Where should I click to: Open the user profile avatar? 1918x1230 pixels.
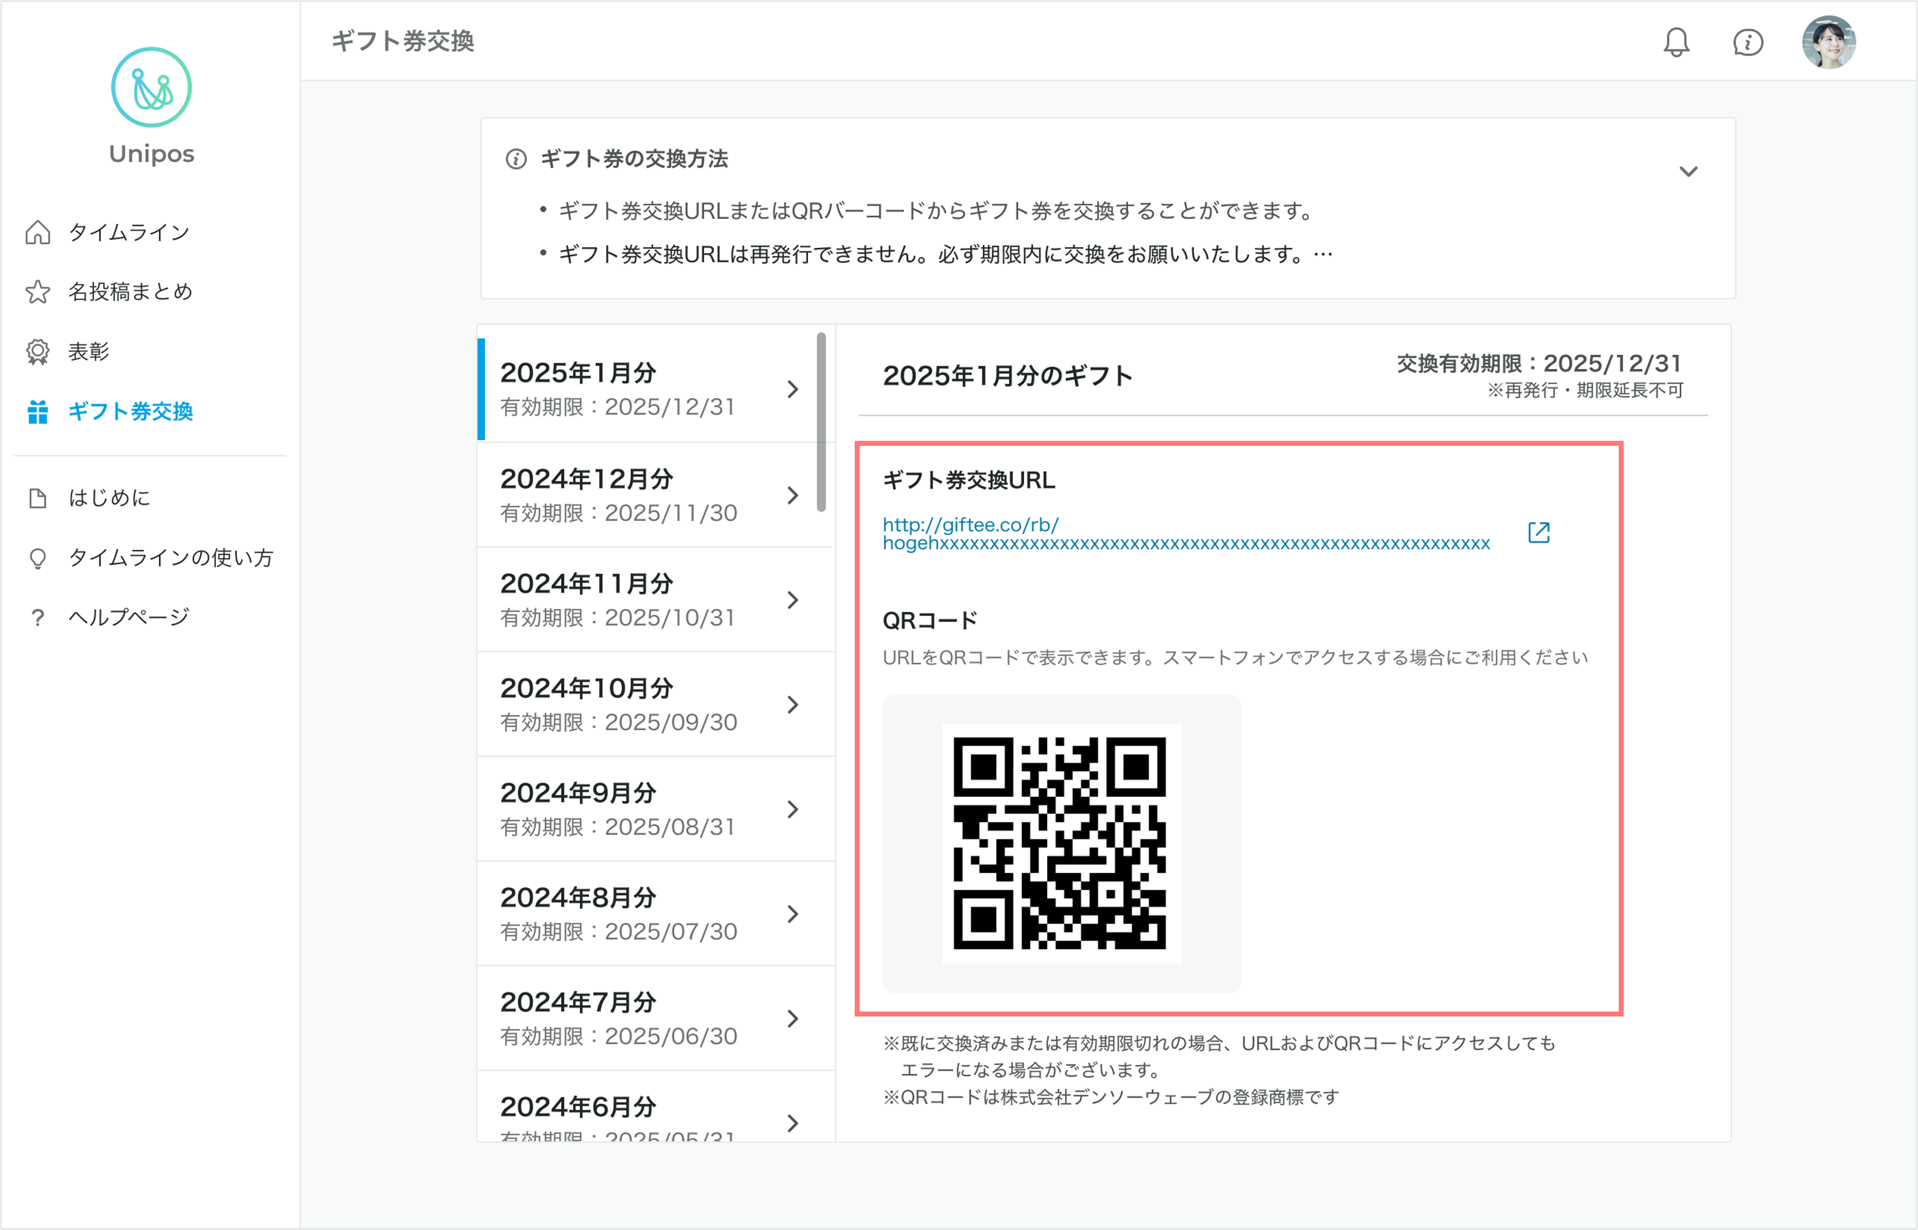click(x=1828, y=42)
